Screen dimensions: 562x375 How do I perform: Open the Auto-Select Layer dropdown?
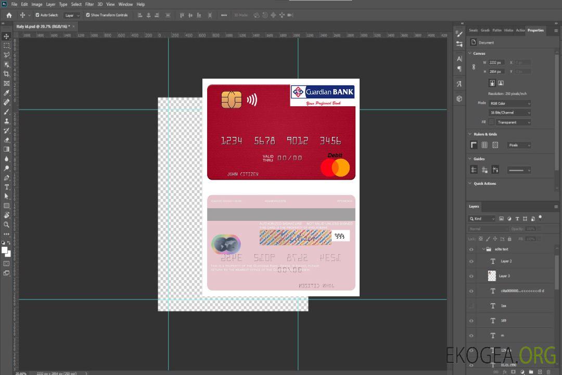[72, 16]
